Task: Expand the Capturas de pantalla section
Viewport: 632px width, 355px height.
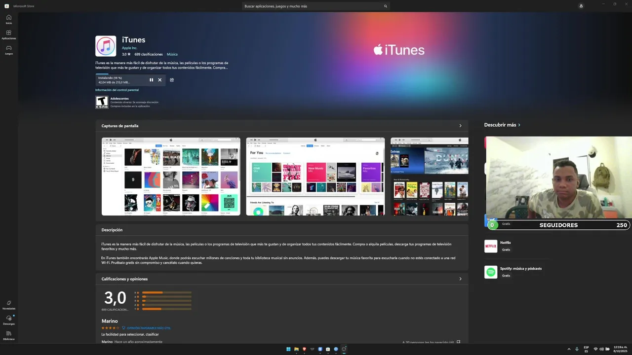Action: click(x=460, y=126)
